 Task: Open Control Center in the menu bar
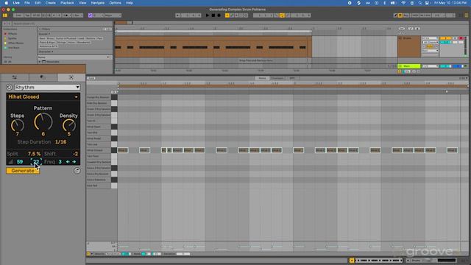tap(427, 3)
